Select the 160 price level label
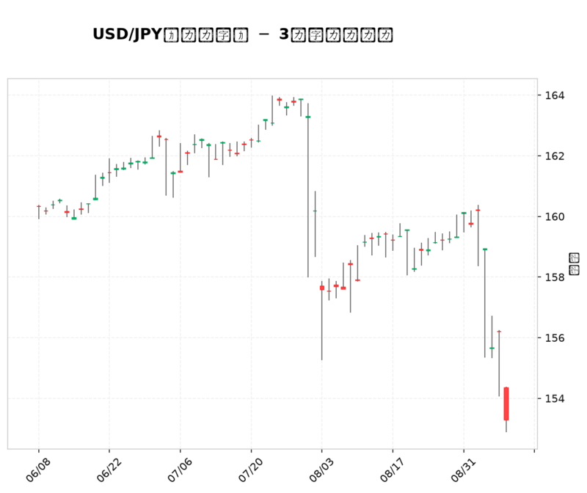 pos(555,216)
